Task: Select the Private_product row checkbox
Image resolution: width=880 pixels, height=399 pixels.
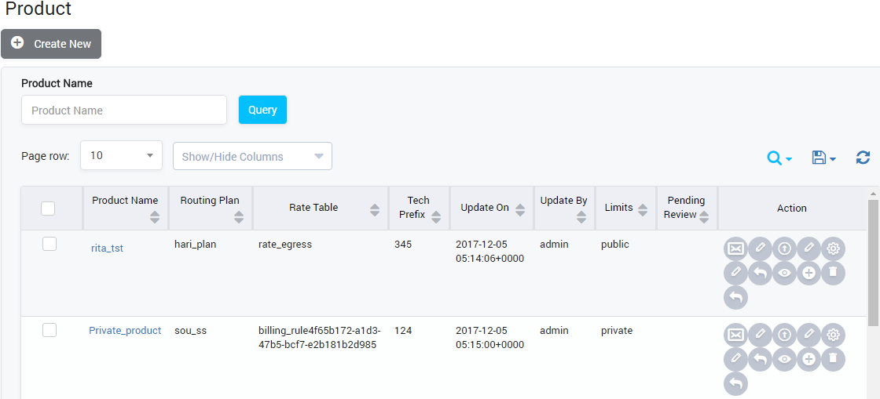Action: 49,331
